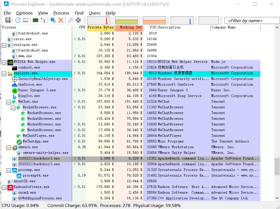Viewport: 280px width, 209px height.
Task: Collapse the explorer.exe process tree
Action: coord(4,74)
